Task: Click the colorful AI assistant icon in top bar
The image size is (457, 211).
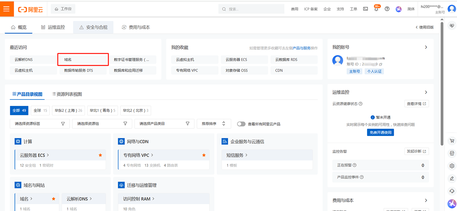Action: coord(398,9)
